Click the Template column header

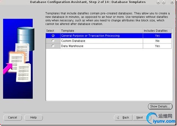pyautogui.click(x=102, y=31)
